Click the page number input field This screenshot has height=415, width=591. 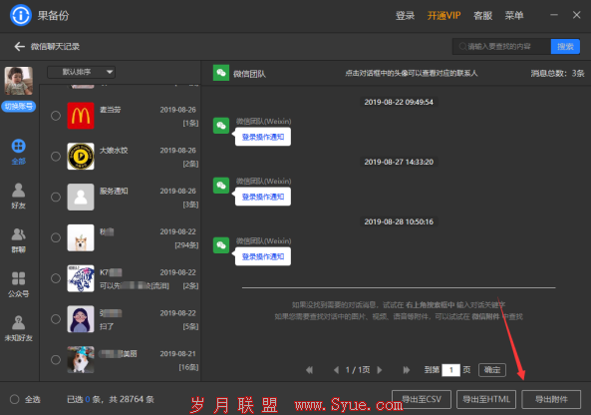pyautogui.click(x=450, y=370)
